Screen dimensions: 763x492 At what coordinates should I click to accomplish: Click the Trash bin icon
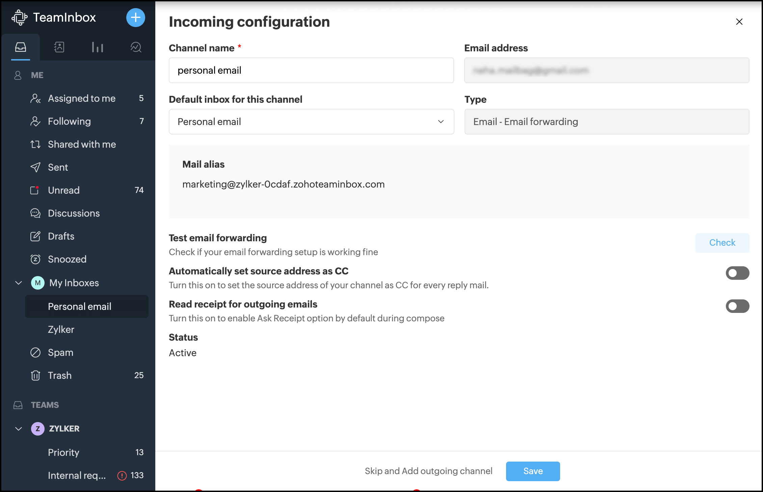click(35, 375)
